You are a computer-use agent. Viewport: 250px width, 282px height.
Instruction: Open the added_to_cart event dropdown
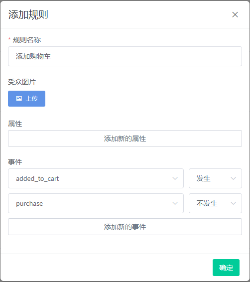[x=96, y=178]
